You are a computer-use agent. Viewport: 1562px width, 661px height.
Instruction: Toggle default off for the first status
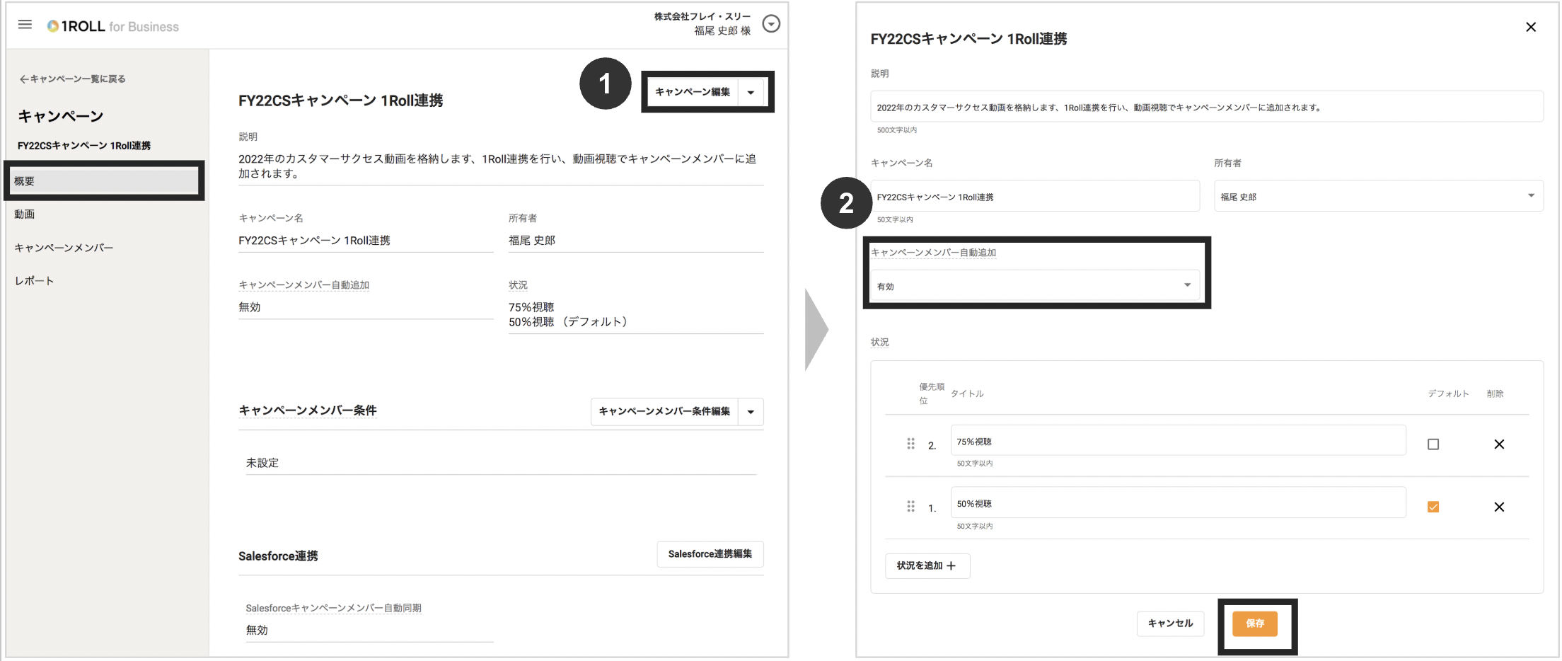[1433, 507]
